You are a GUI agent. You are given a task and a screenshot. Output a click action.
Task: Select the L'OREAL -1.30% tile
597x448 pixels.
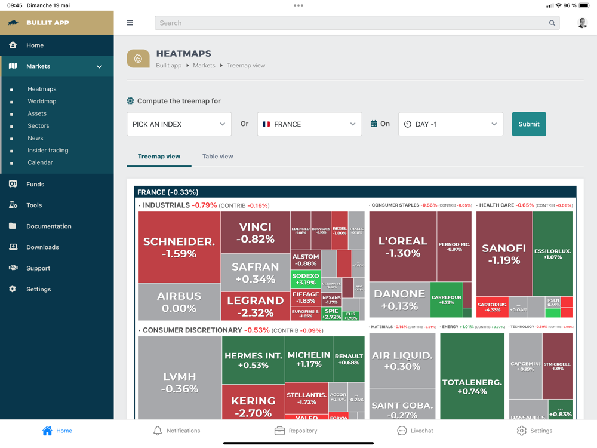pos(403,247)
